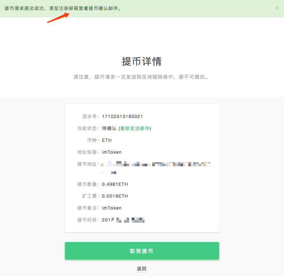Viewport: 284px width, 276px height.
Task: Click the imToken withdrawal note value
Action: coord(111,208)
